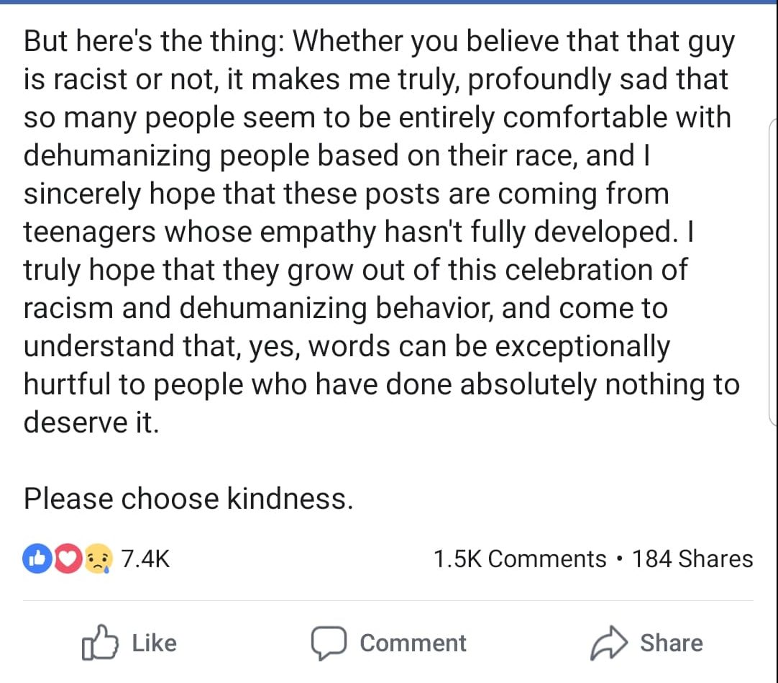Click the 'Please choose kindness.' line
This screenshot has width=778, height=683.
tap(188, 498)
